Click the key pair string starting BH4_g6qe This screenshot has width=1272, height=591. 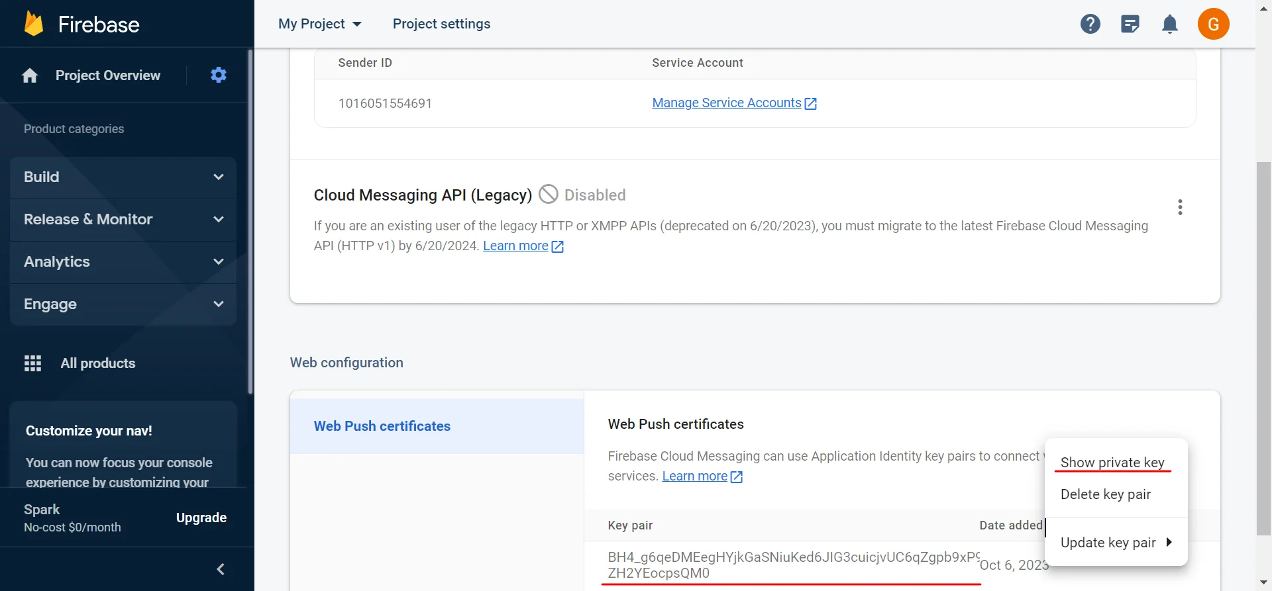793,565
